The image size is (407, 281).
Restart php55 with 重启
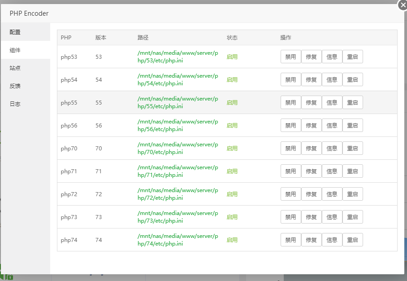click(352, 102)
